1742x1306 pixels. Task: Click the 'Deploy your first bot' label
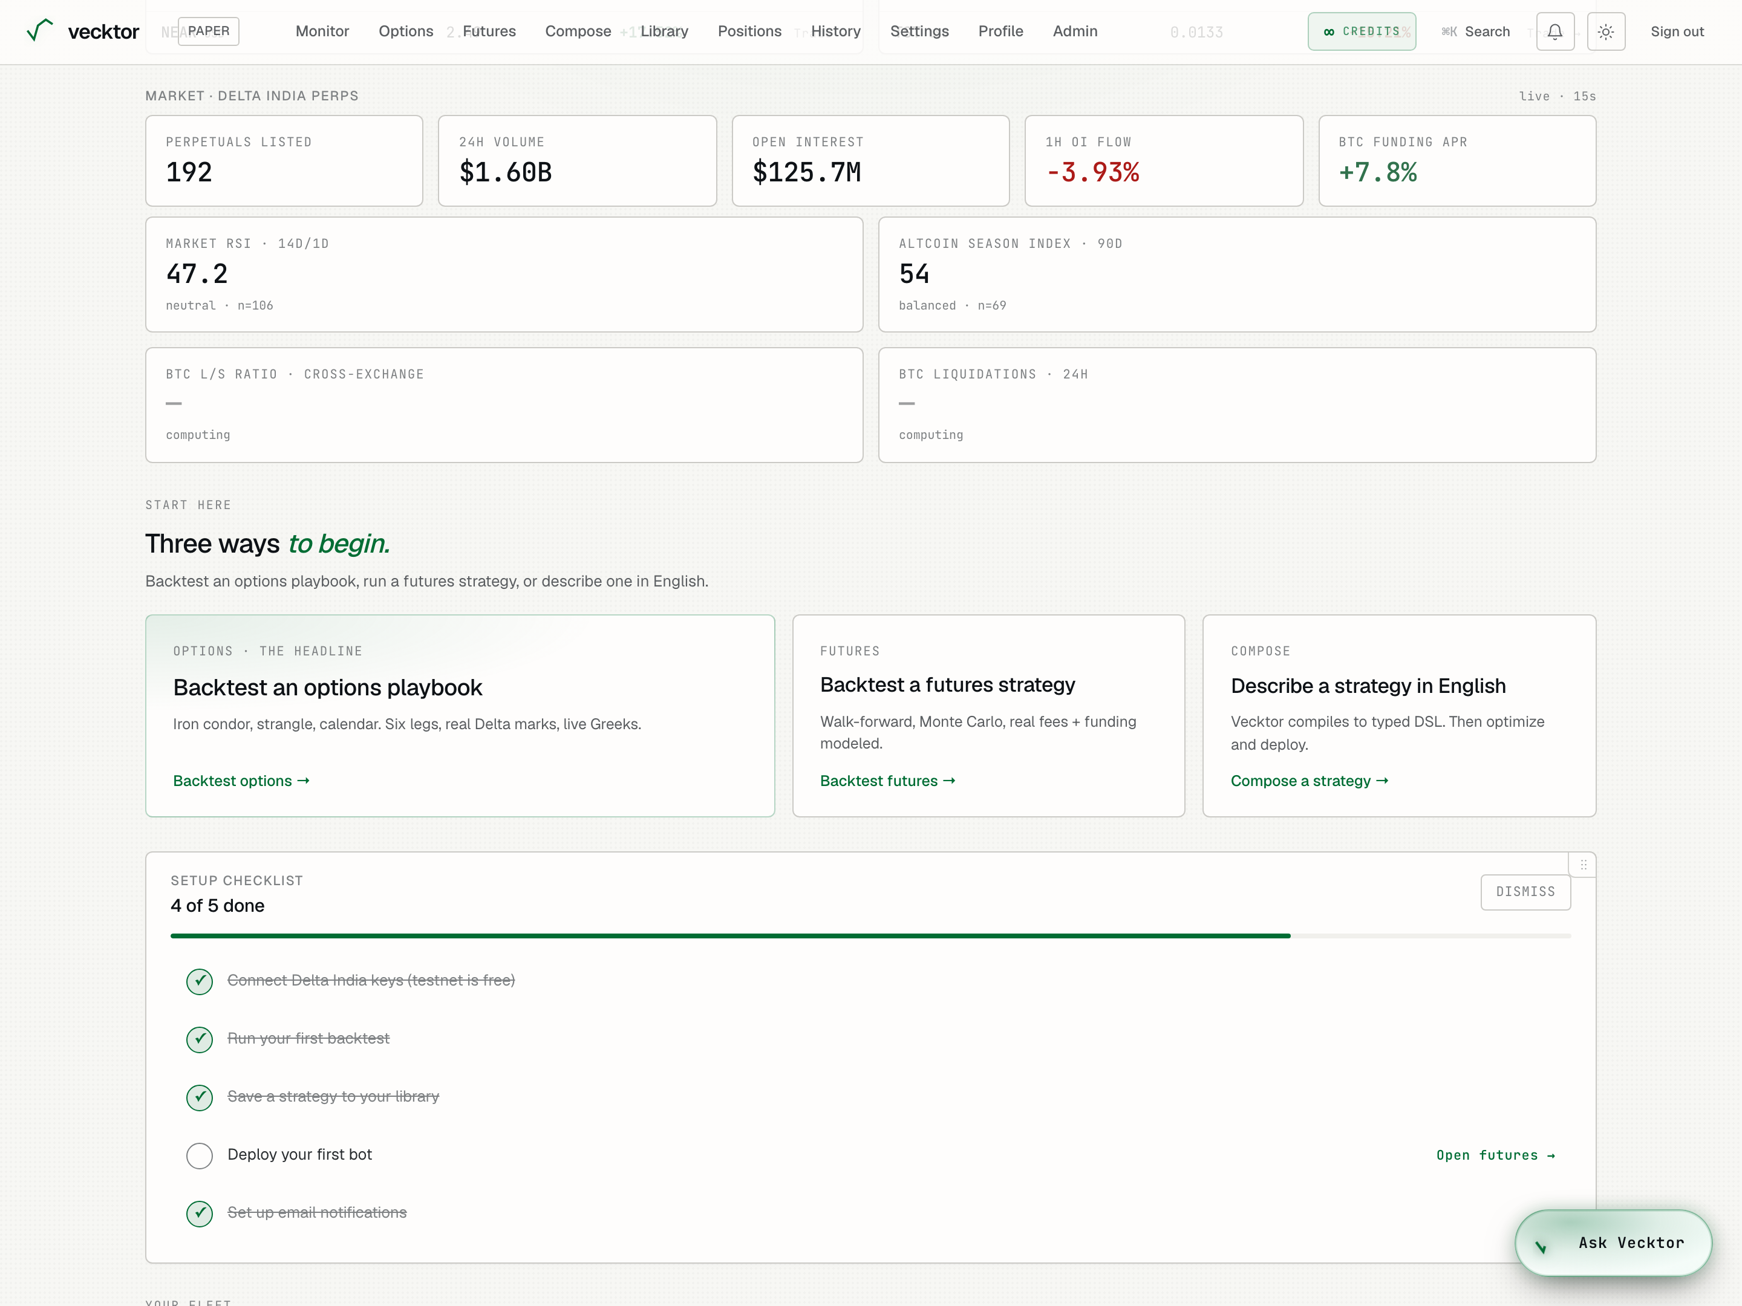tap(299, 1155)
